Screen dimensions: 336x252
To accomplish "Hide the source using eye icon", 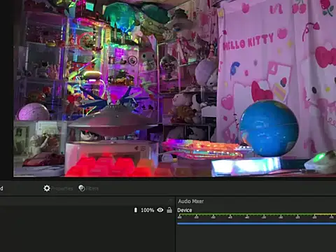I will coord(160,210).
